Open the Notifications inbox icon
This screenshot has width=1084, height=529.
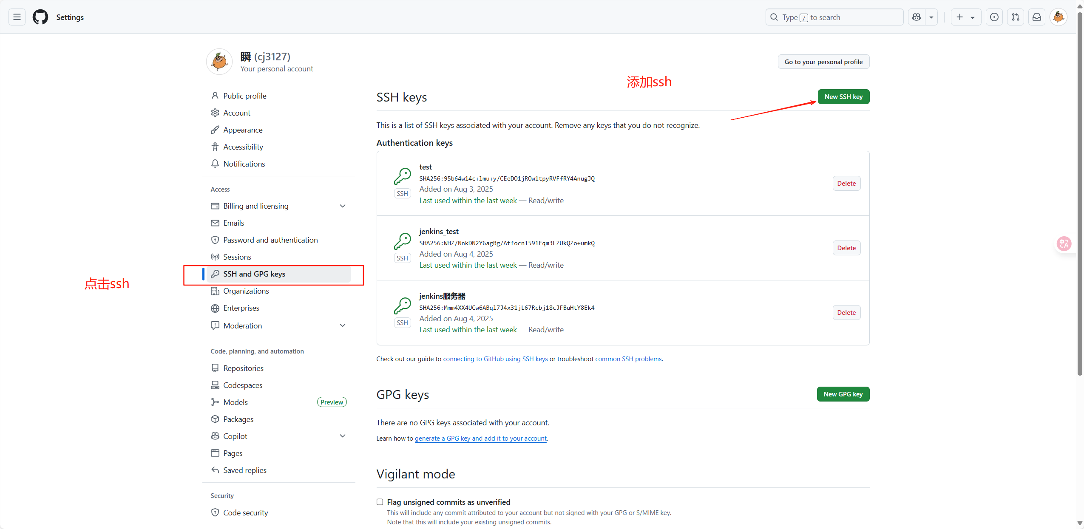(1037, 17)
